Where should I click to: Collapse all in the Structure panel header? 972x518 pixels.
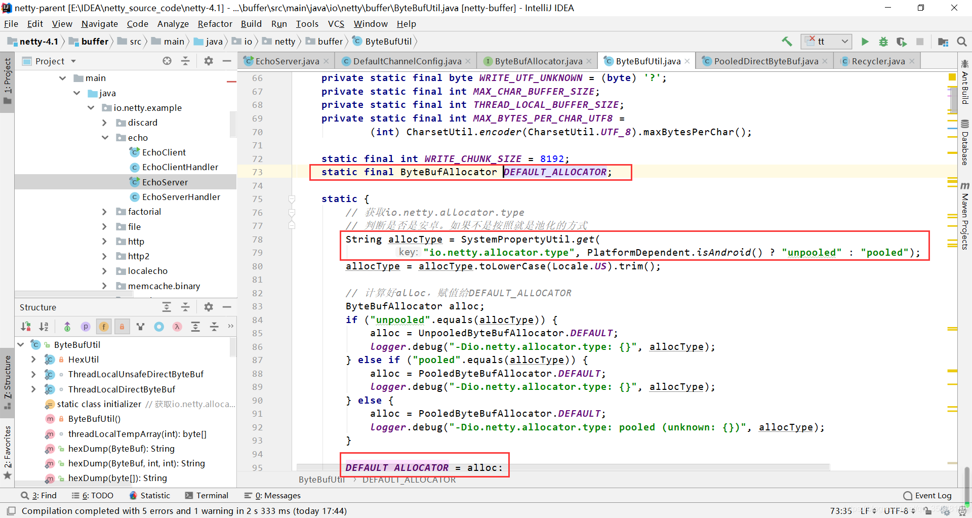[185, 307]
